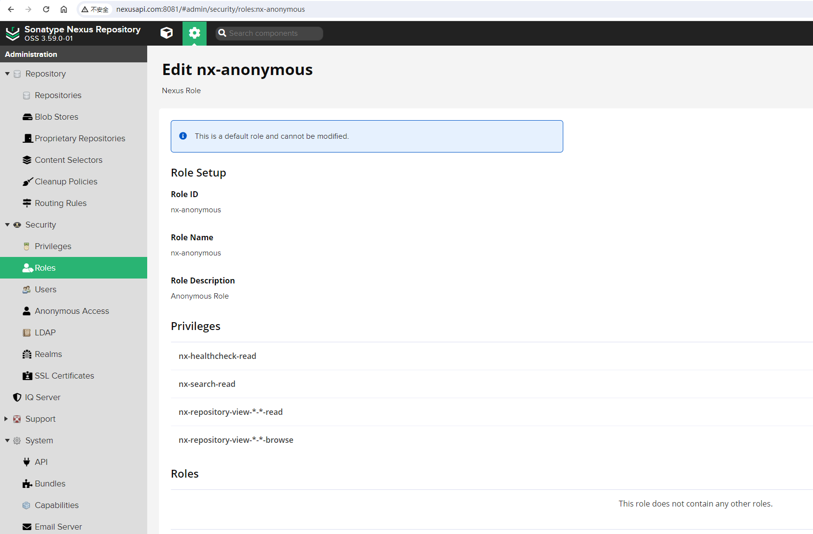Image resolution: width=813 pixels, height=534 pixels.
Task: Select the nx-search-read privilege row
Action: click(x=492, y=384)
